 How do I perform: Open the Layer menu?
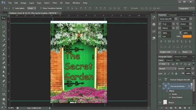pyautogui.click(x=32, y=3)
